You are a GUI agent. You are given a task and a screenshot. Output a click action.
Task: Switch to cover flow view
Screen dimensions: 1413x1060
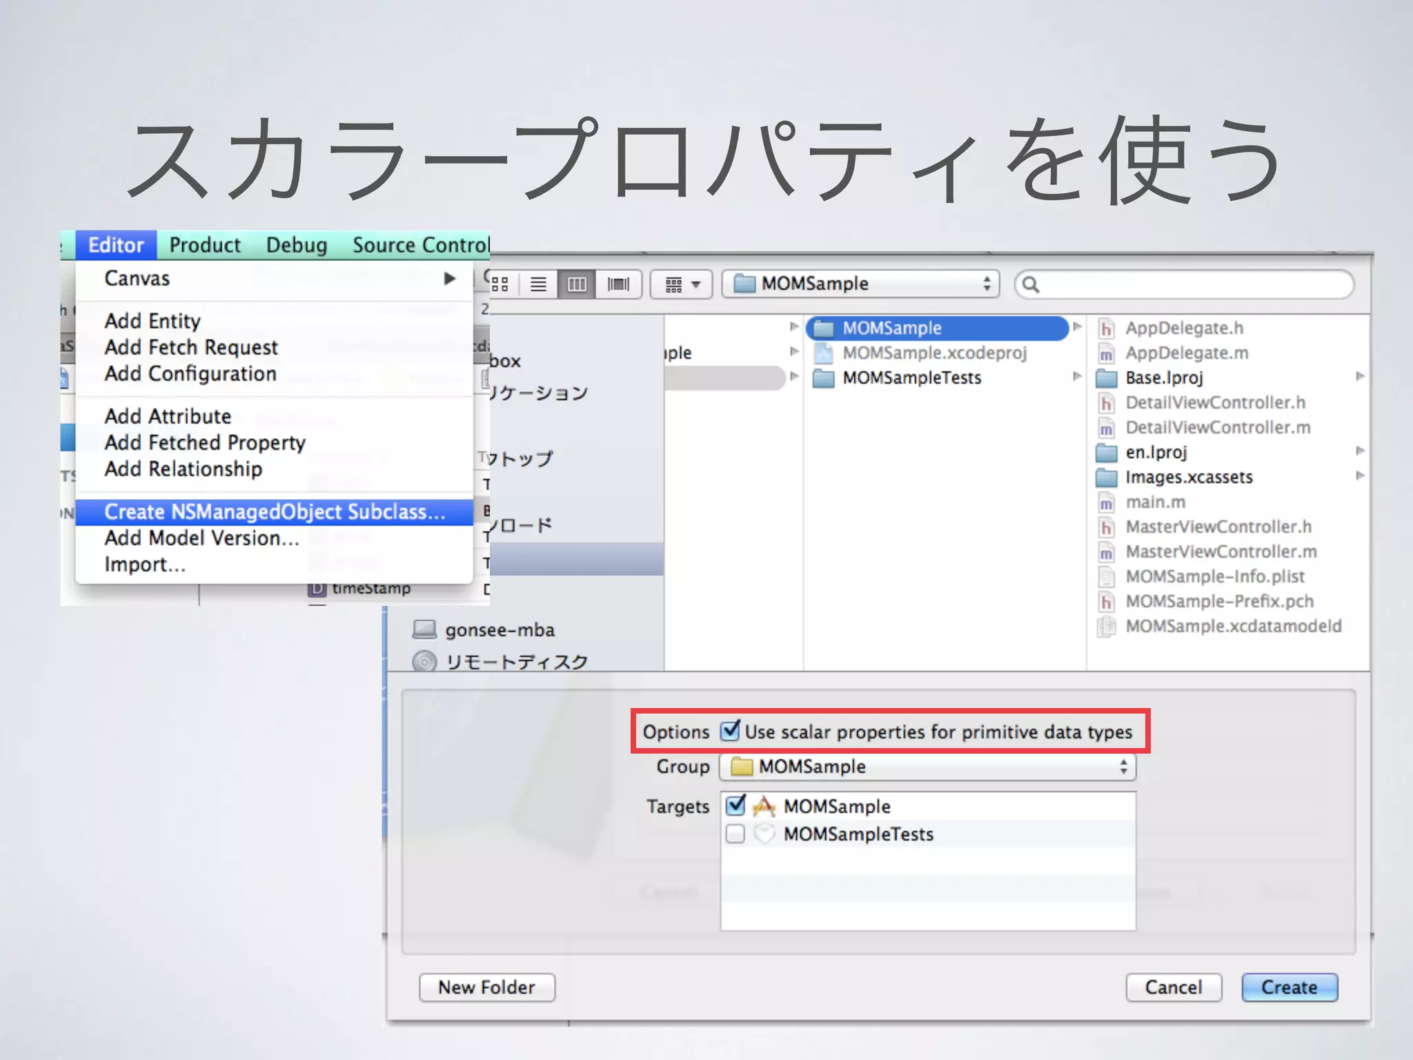point(618,284)
